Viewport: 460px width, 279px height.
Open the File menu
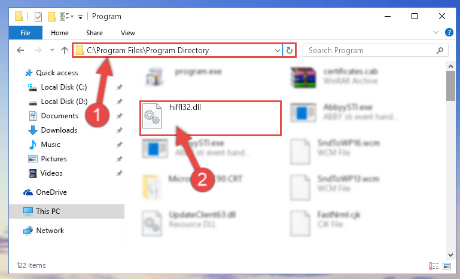[26, 33]
